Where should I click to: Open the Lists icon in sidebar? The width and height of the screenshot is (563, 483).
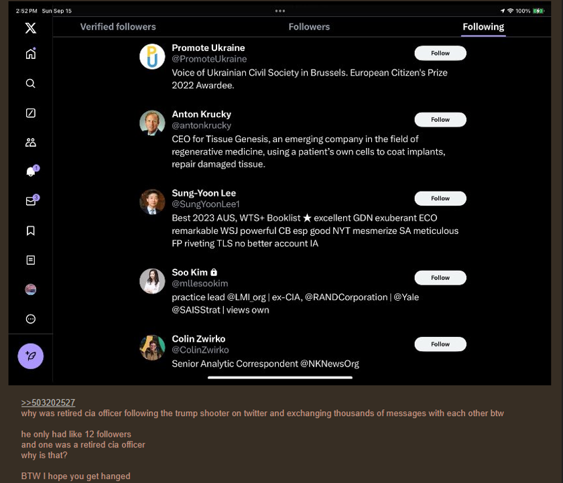point(31,260)
